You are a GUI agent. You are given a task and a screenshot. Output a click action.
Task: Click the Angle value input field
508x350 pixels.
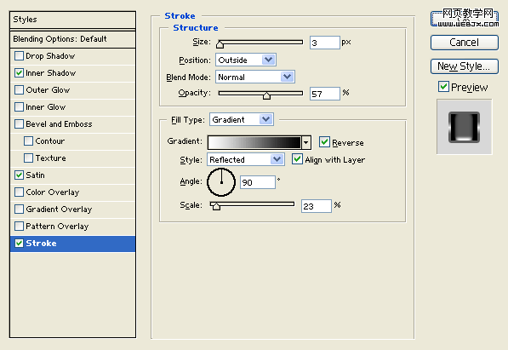[258, 182]
